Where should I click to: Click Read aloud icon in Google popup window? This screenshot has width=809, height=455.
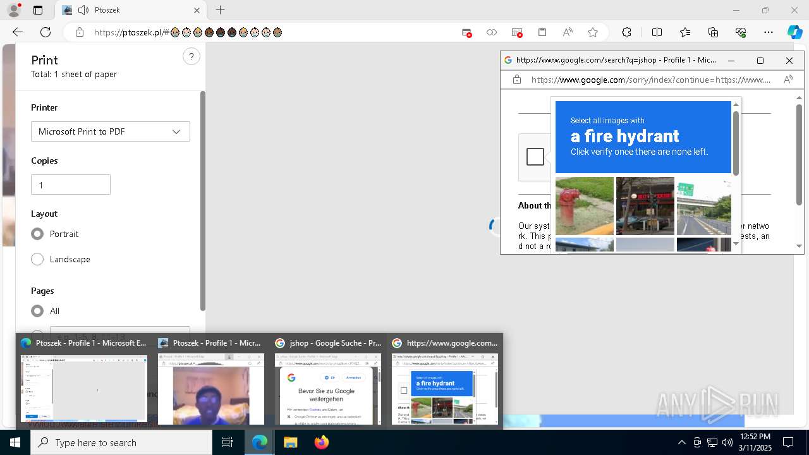pos(788,80)
